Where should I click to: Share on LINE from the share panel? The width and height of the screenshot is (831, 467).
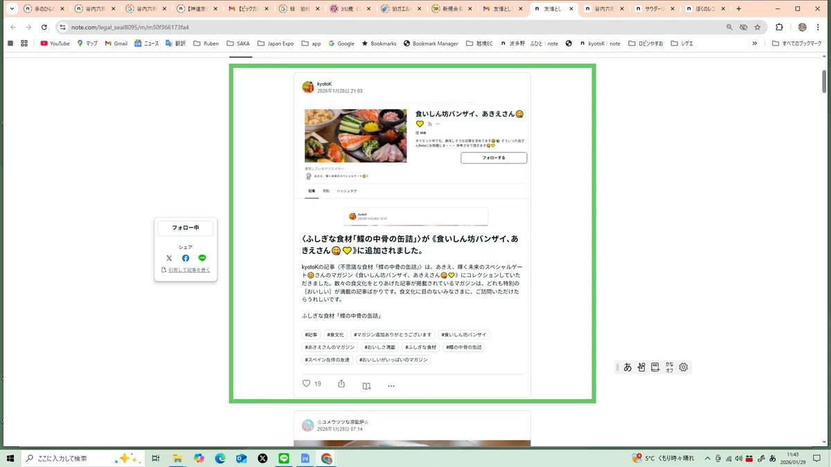point(202,258)
